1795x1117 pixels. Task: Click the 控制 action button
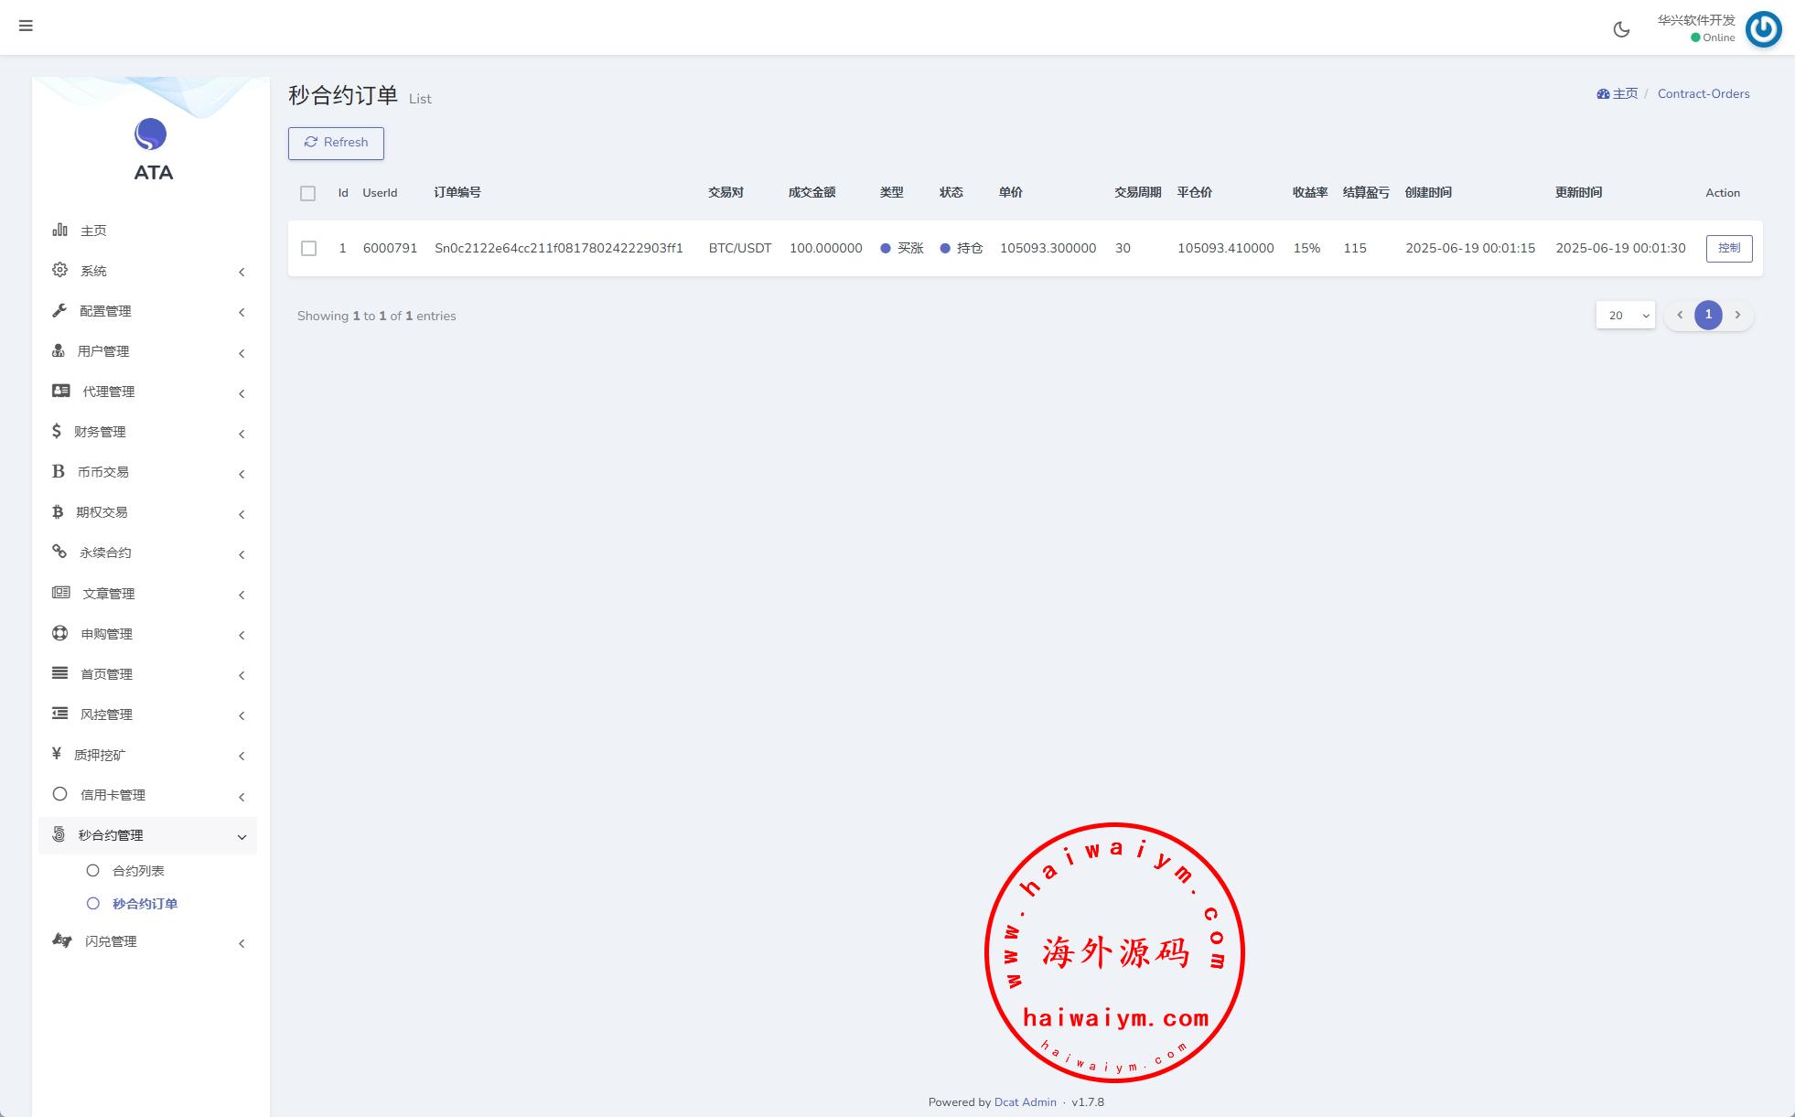tap(1728, 249)
